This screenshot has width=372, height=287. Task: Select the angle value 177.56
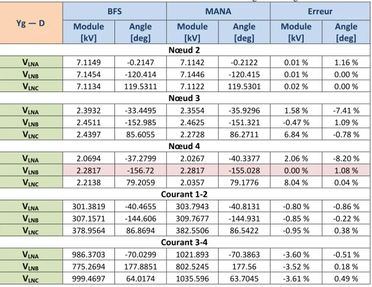coord(244,266)
